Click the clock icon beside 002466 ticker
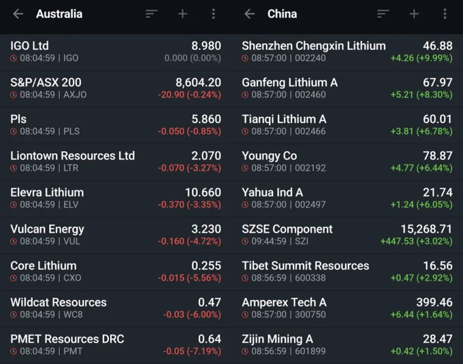The image size is (463, 364). pyautogui.click(x=245, y=131)
